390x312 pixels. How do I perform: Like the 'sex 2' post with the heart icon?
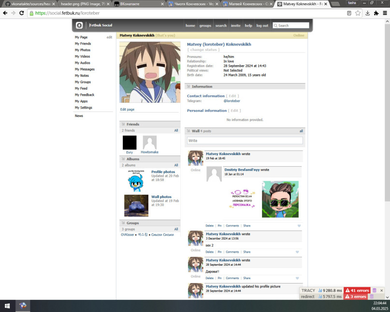pyautogui.click(x=297, y=252)
